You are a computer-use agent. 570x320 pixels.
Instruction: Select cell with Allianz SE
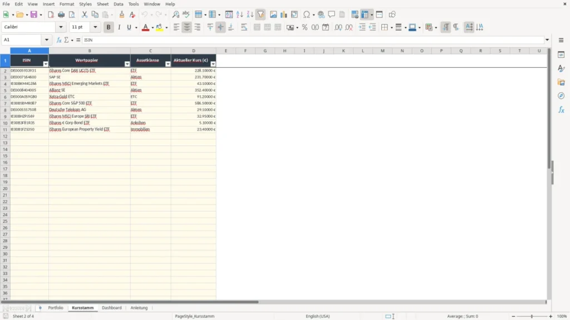tap(90, 90)
